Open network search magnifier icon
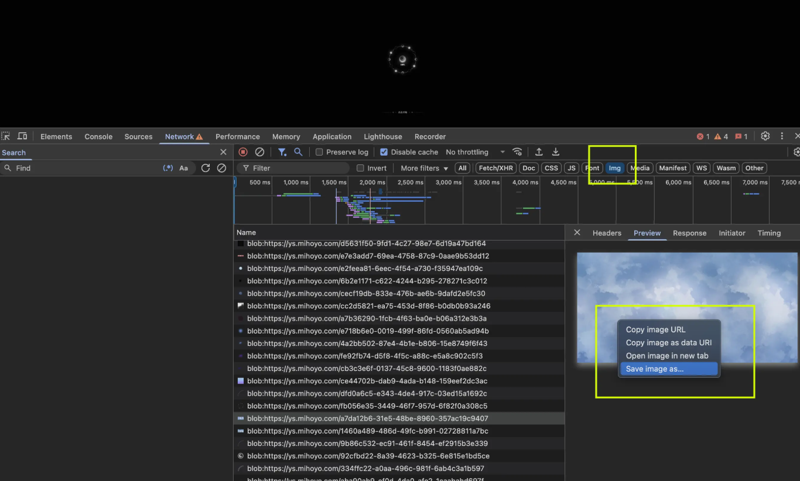The height and width of the screenshot is (481, 800). 298,152
